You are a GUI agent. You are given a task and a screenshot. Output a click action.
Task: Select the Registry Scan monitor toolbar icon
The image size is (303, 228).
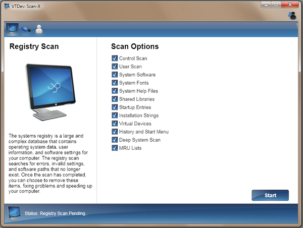tap(12, 29)
